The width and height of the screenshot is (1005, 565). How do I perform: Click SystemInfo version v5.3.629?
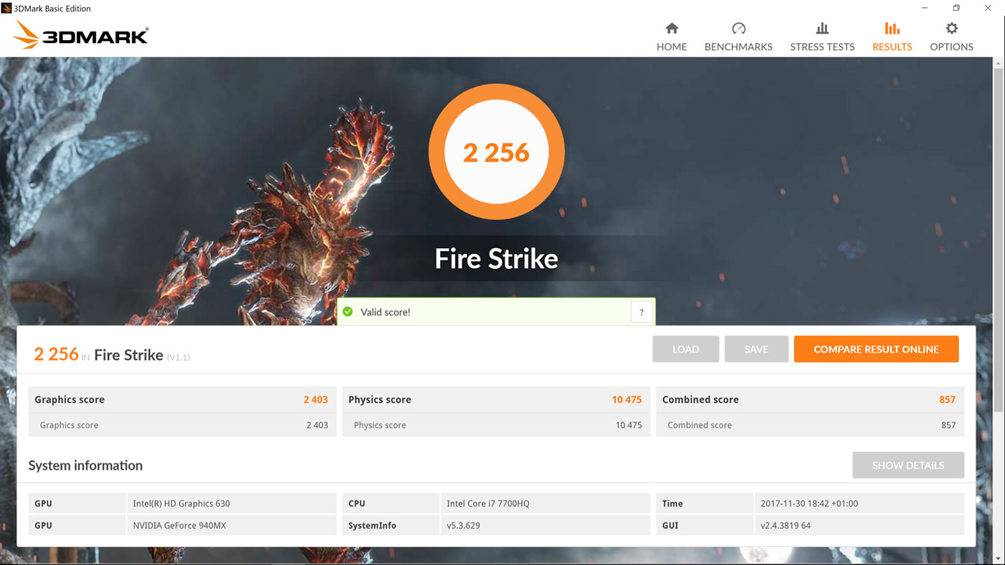[x=545, y=526]
